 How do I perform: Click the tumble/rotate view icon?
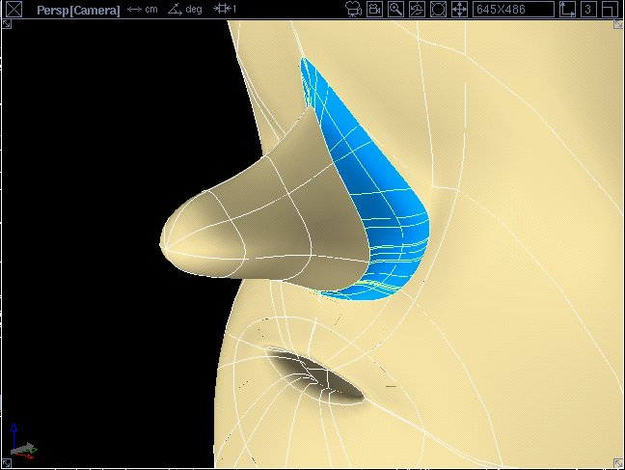(417, 10)
